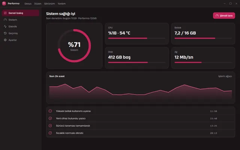Click the 13:25 timestamp
Image resolution: width=240 pixels, height=150 pixels.
click(213, 126)
